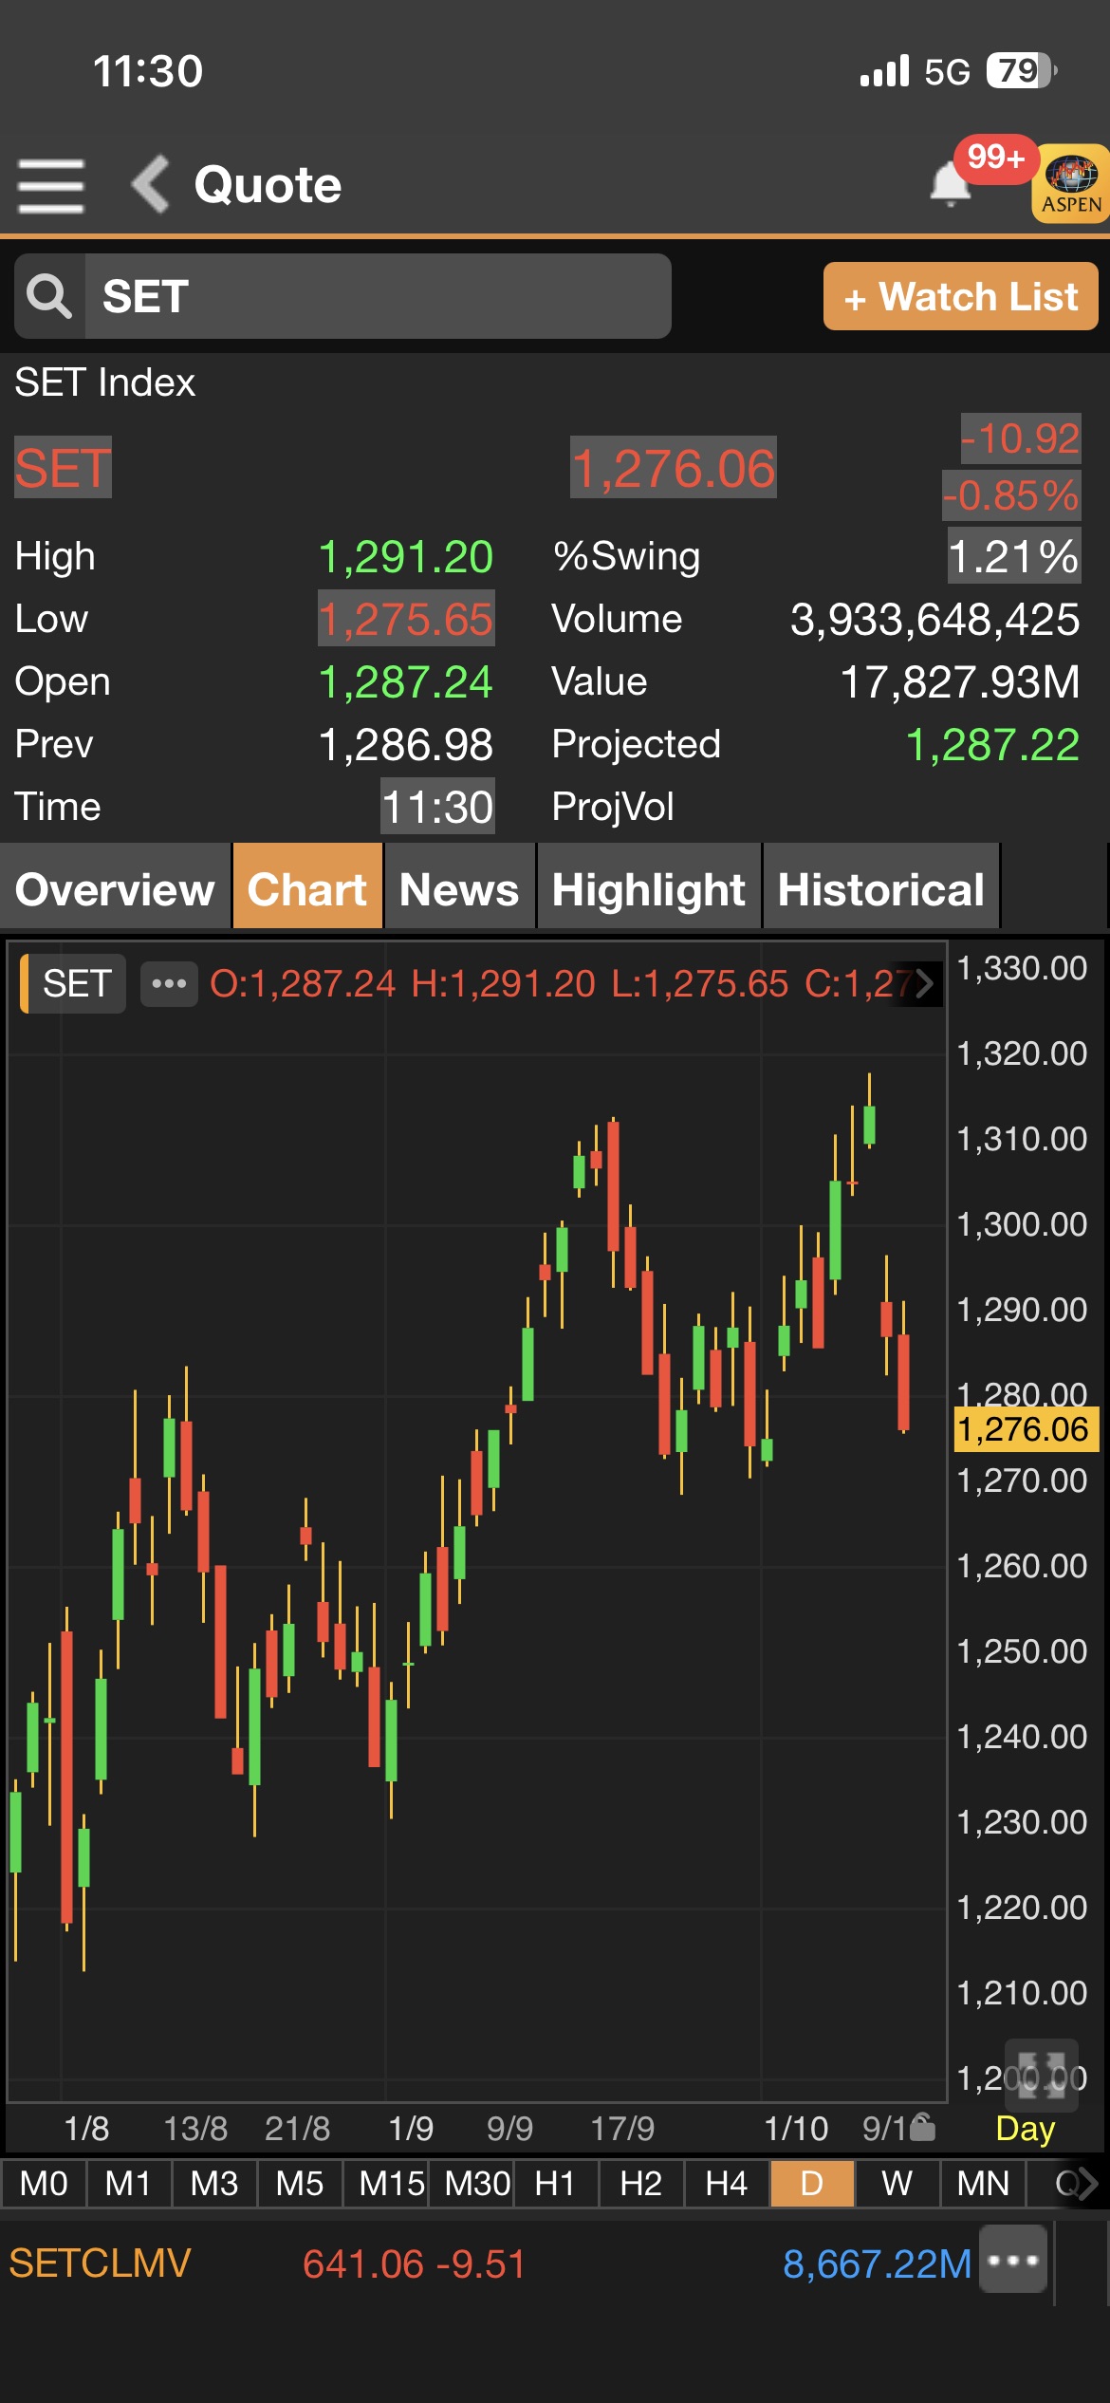1110x2403 pixels.
Task: Switch chart to M15 timeframe
Action: pyautogui.click(x=389, y=2184)
